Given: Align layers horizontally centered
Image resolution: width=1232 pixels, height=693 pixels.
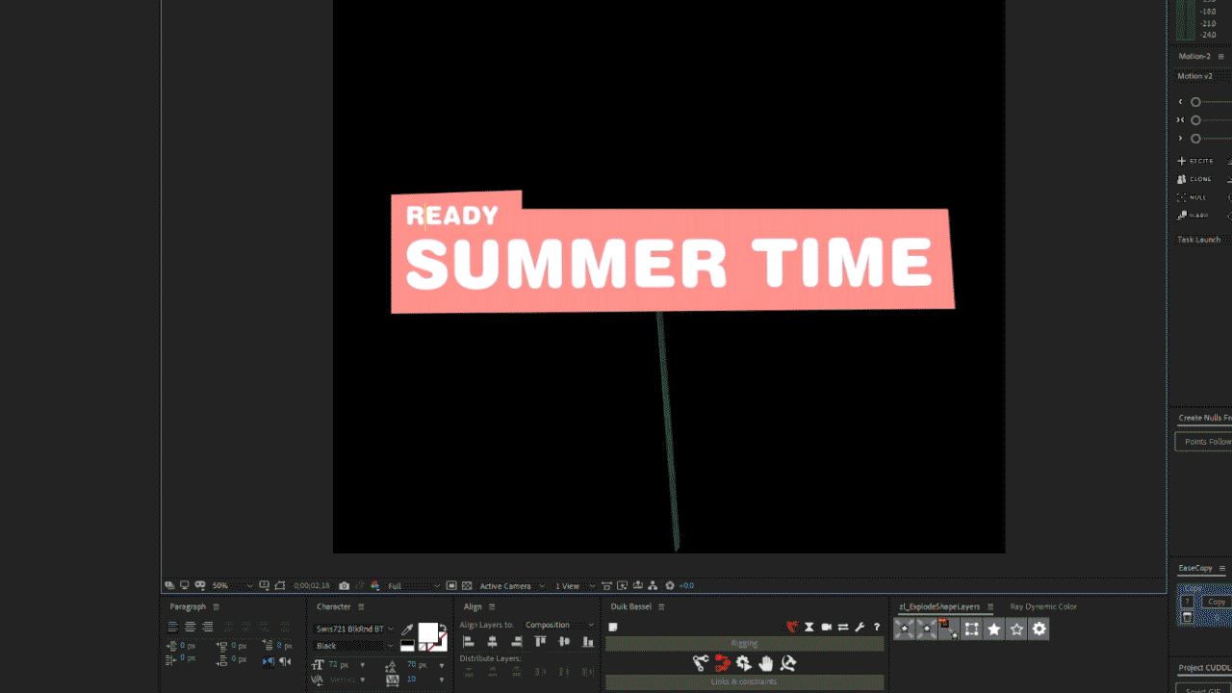Looking at the screenshot, I should point(492,642).
